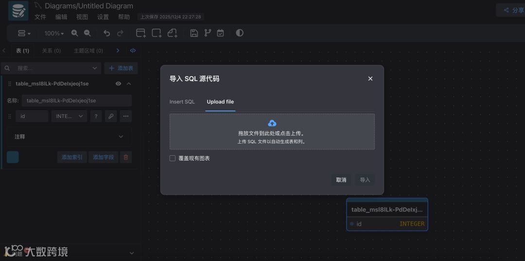Click the add table toolbar icon
This screenshot has height=261, width=525.
[x=141, y=33]
